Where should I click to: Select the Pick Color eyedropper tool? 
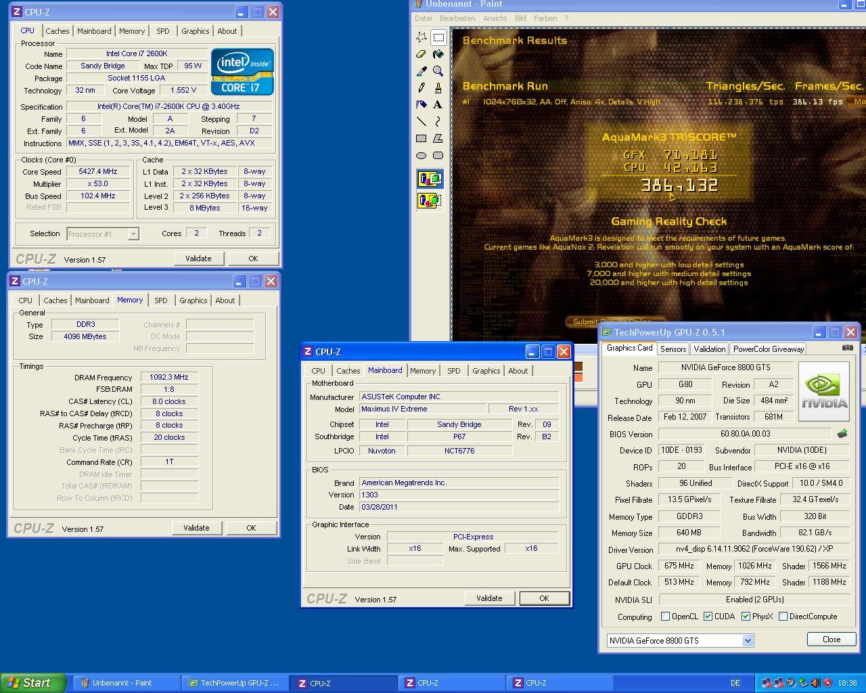click(421, 71)
